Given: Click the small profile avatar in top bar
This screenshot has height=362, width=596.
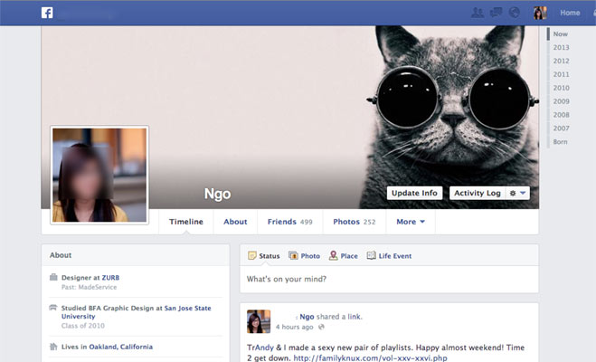Looking at the screenshot, I should (x=540, y=13).
